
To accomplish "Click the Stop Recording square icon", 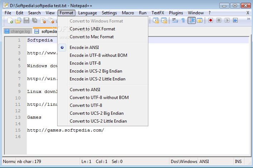I will point(219,20).
